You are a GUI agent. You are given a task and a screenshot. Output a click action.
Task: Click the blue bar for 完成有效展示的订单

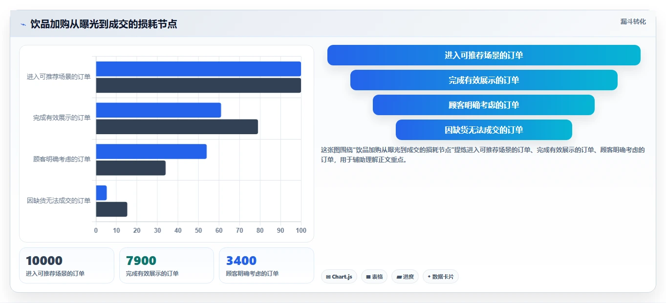158,110
